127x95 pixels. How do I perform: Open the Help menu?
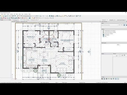[x=29, y=14]
